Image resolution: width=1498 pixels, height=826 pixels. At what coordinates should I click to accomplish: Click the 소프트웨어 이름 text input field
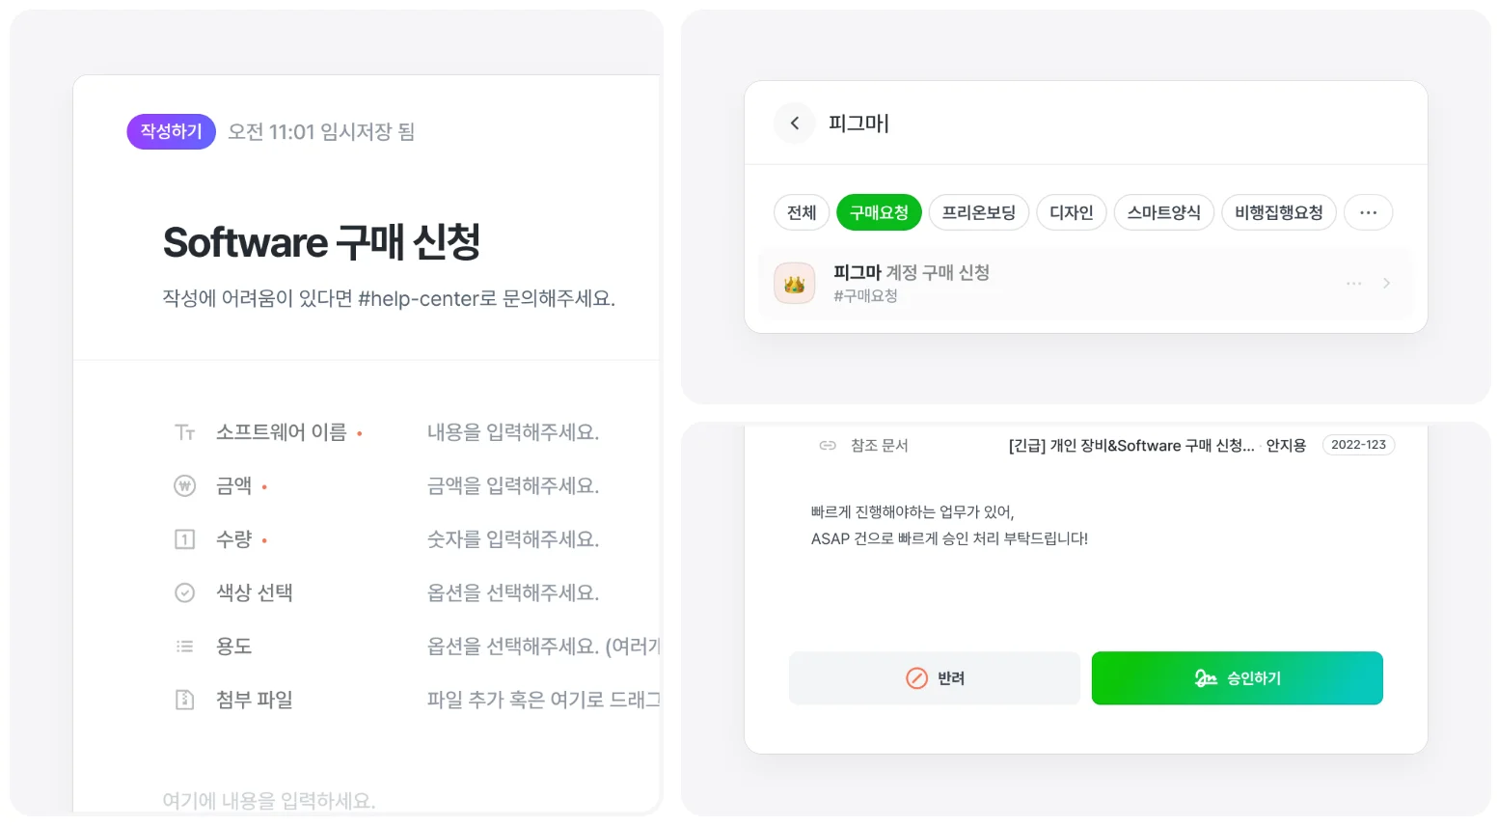pyautogui.click(x=513, y=432)
